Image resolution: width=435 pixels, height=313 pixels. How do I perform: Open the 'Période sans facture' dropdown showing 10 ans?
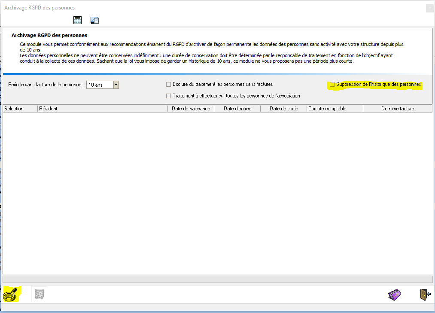pos(116,85)
